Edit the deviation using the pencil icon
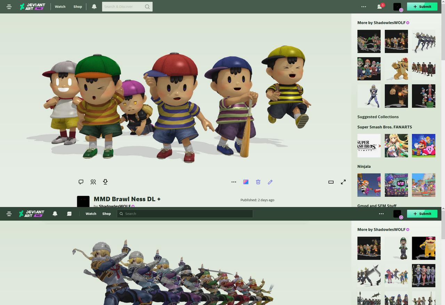Image resolution: width=445 pixels, height=305 pixels. click(270, 182)
